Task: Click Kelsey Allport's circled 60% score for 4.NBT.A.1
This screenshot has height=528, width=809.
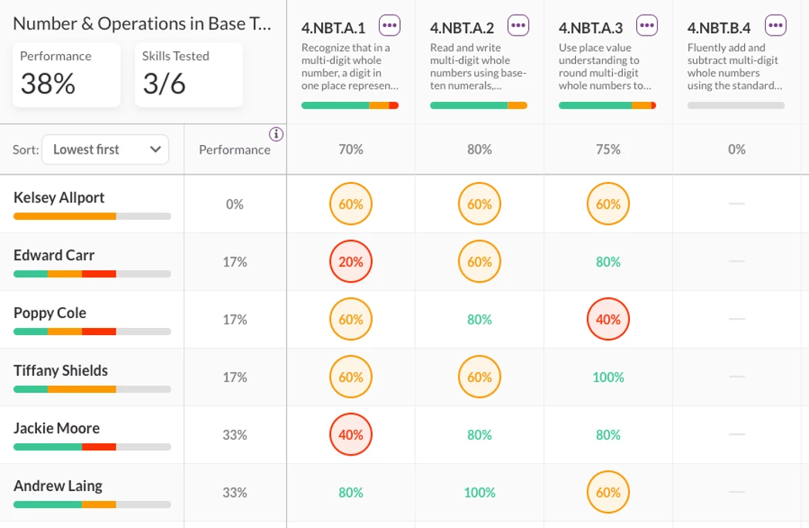Action: [351, 204]
